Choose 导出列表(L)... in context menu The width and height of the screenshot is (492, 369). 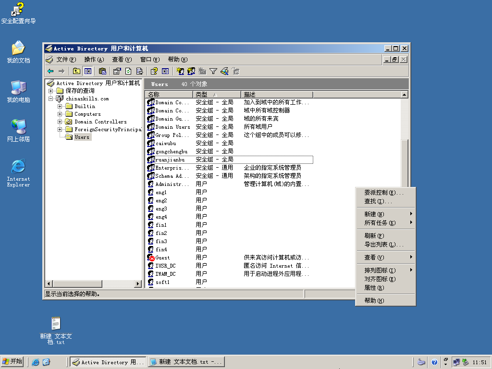(x=386, y=245)
